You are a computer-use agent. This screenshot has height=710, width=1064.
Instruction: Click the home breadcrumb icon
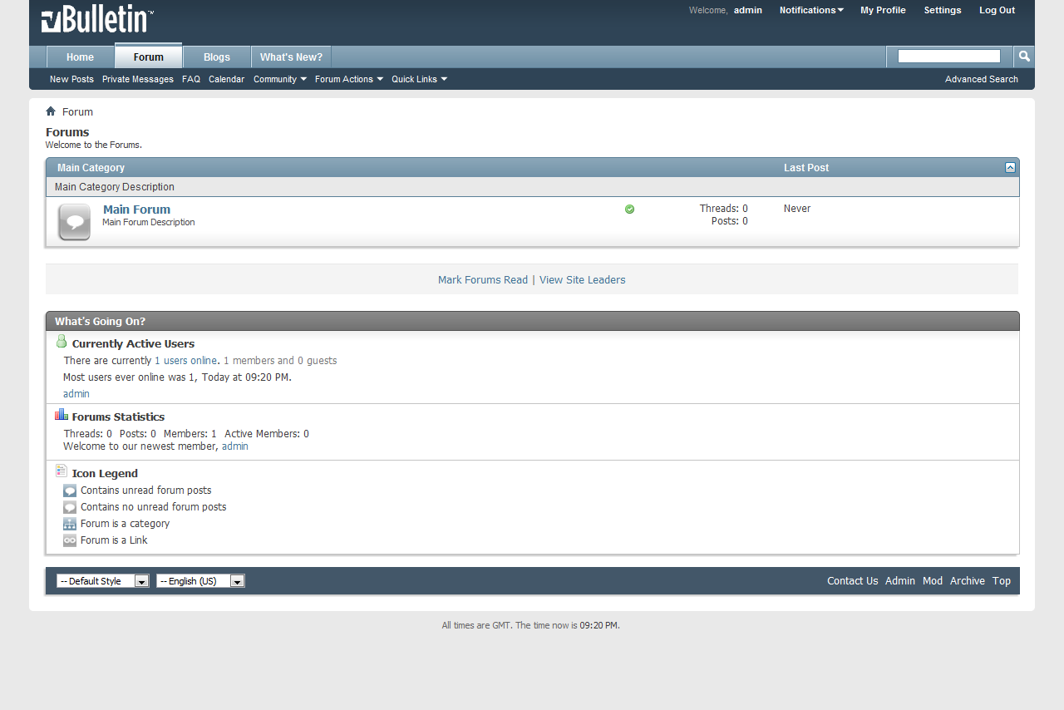tap(51, 111)
